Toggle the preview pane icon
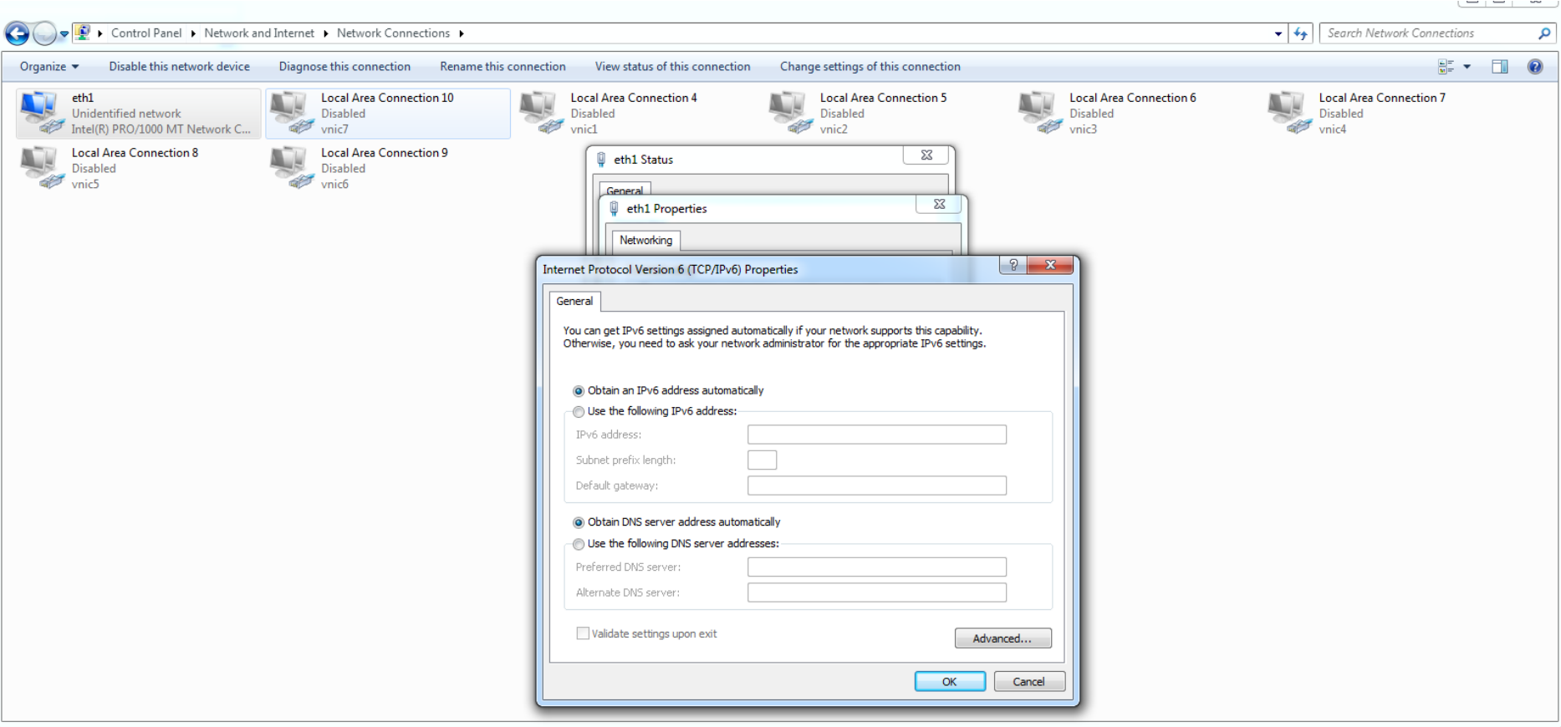 tap(1500, 67)
